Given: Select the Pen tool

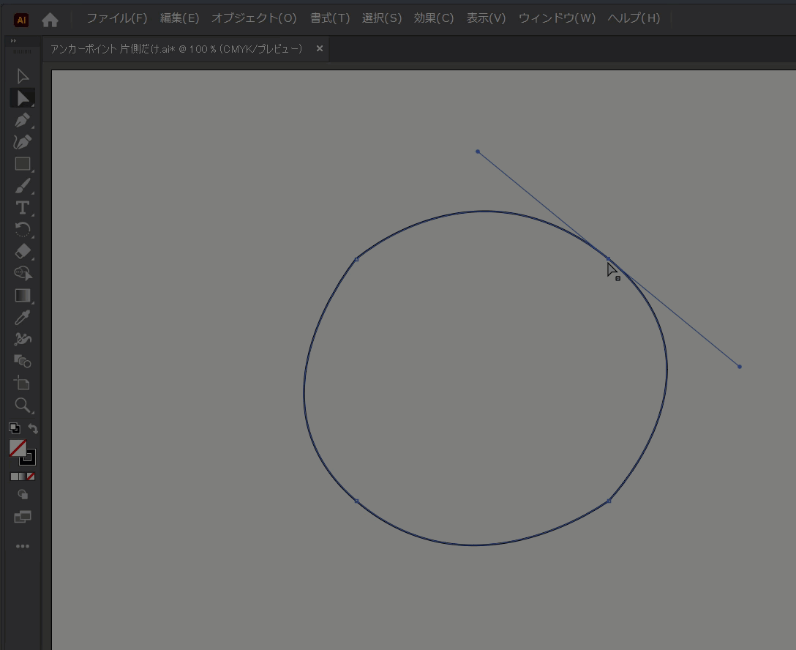Looking at the screenshot, I should [23, 120].
